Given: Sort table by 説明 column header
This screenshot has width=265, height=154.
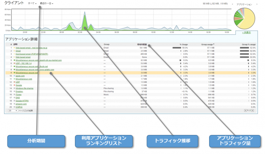Looking at the screenshot, I should pyautogui.click(x=15, y=44).
